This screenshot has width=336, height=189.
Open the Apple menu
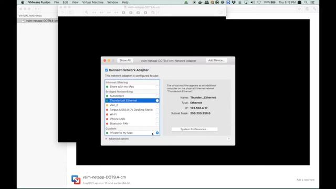tap(23, 2)
